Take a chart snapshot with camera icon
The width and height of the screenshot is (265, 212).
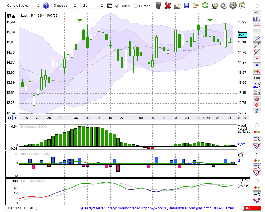(177, 6)
